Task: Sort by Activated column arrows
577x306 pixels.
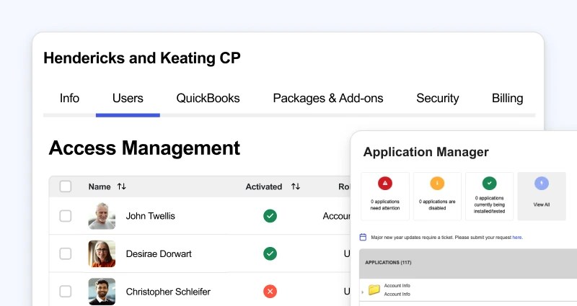Action: pos(296,186)
